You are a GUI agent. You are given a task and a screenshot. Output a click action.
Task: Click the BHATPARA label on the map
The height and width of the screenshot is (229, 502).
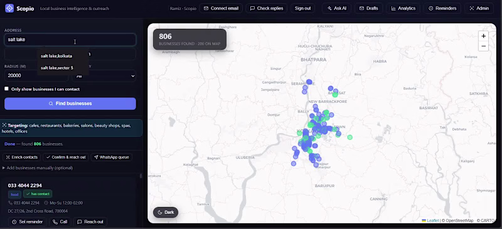click(x=313, y=60)
